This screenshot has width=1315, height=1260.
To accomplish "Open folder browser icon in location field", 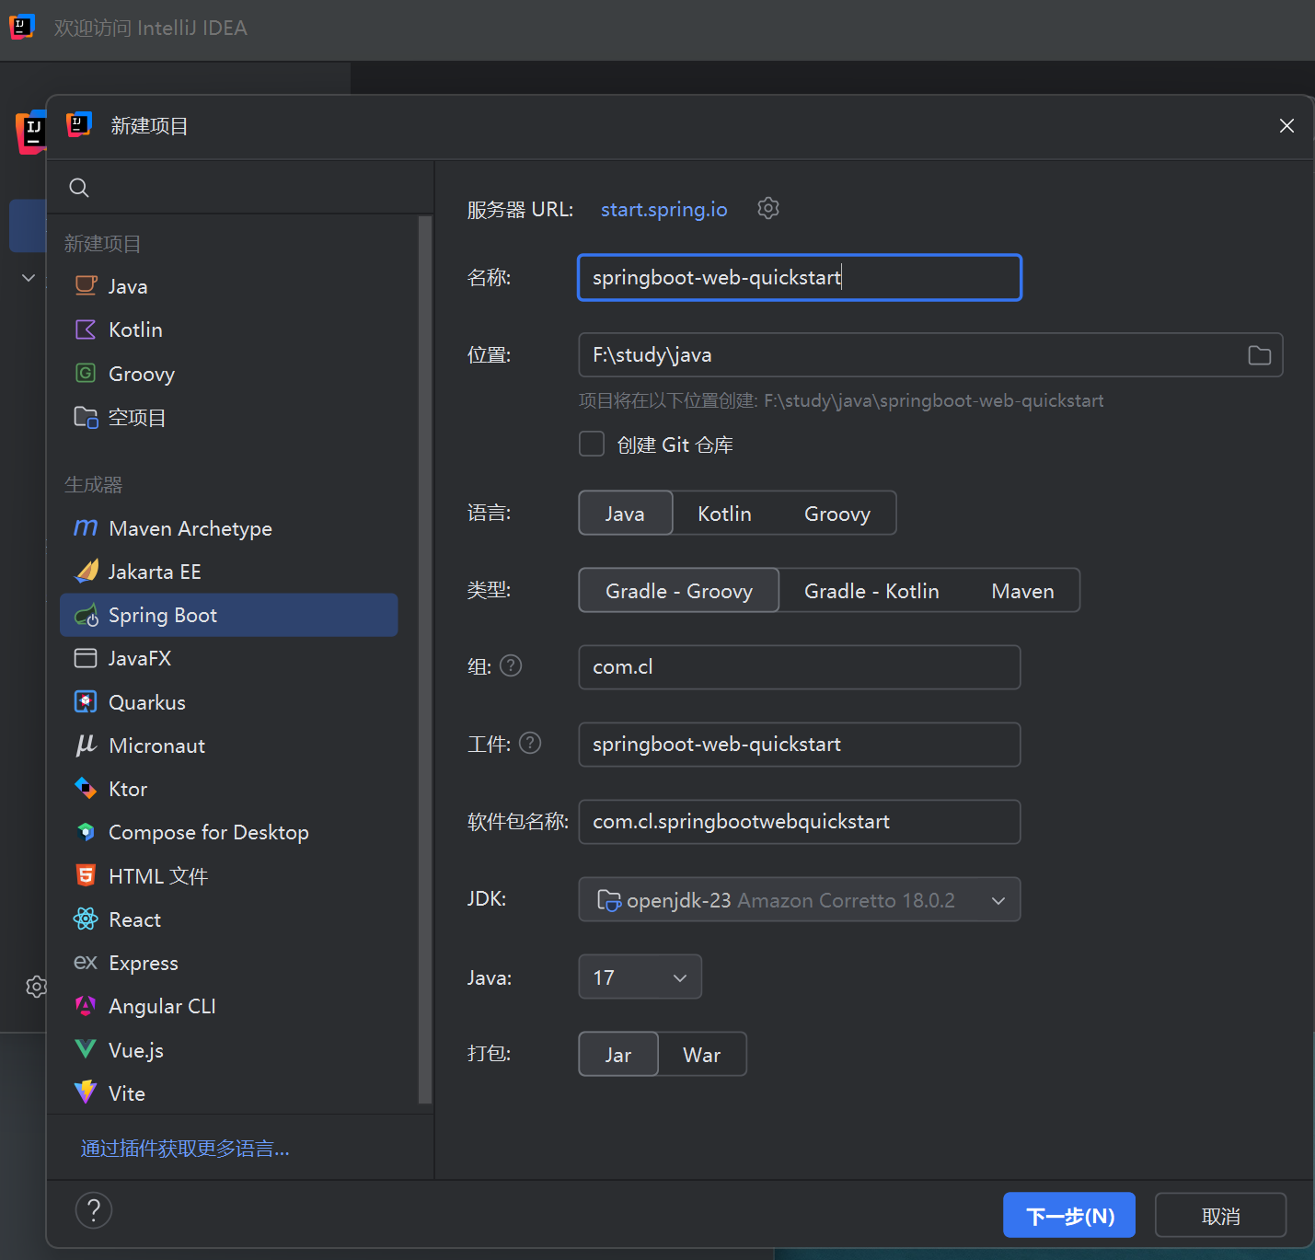I will pyautogui.click(x=1259, y=355).
